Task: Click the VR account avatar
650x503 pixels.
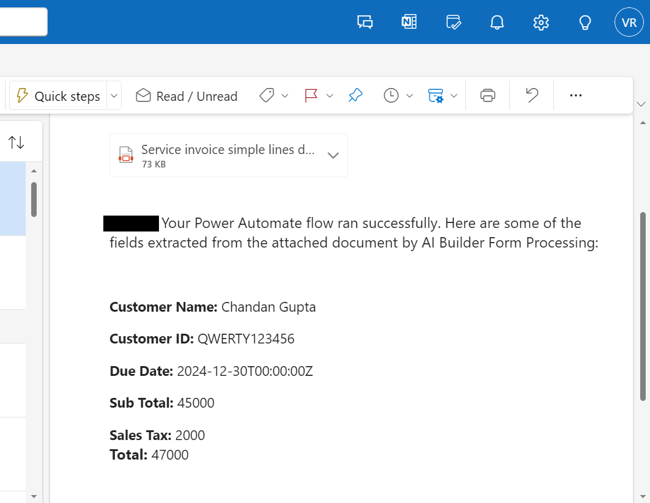Action: [x=629, y=23]
